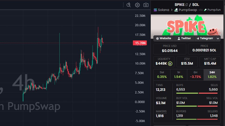
Task: Click the buy volume versus sell volume bar
Action: tap(197, 106)
